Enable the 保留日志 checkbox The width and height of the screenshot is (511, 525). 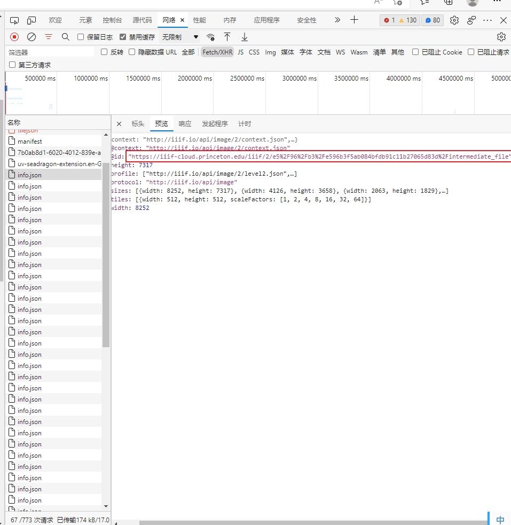(81, 37)
